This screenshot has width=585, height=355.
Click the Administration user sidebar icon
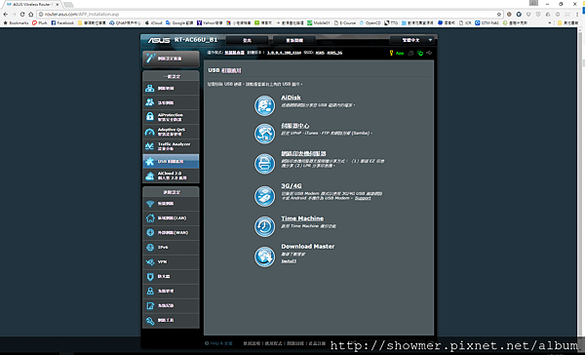click(150, 292)
